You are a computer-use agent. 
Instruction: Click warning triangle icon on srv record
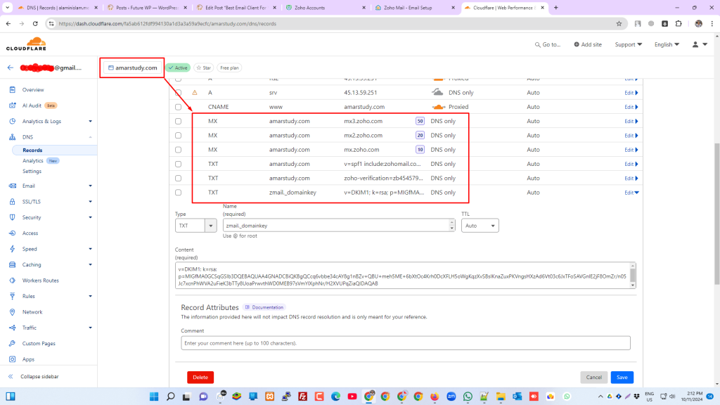(x=195, y=92)
